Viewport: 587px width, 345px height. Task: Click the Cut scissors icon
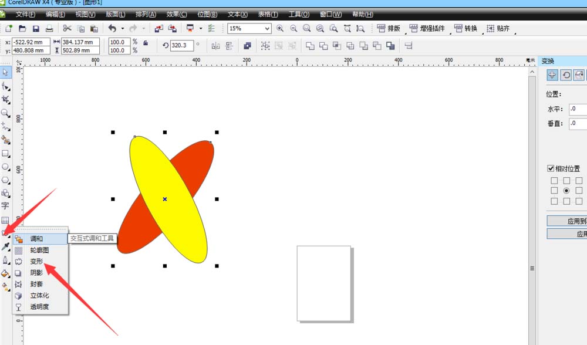pos(67,28)
